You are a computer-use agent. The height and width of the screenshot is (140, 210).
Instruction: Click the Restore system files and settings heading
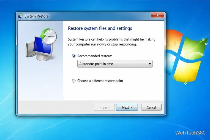pyautogui.click(x=100, y=28)
